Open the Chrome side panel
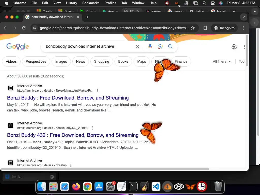The width and height of the screenshot is (260, 195). [x=205, y=28]
